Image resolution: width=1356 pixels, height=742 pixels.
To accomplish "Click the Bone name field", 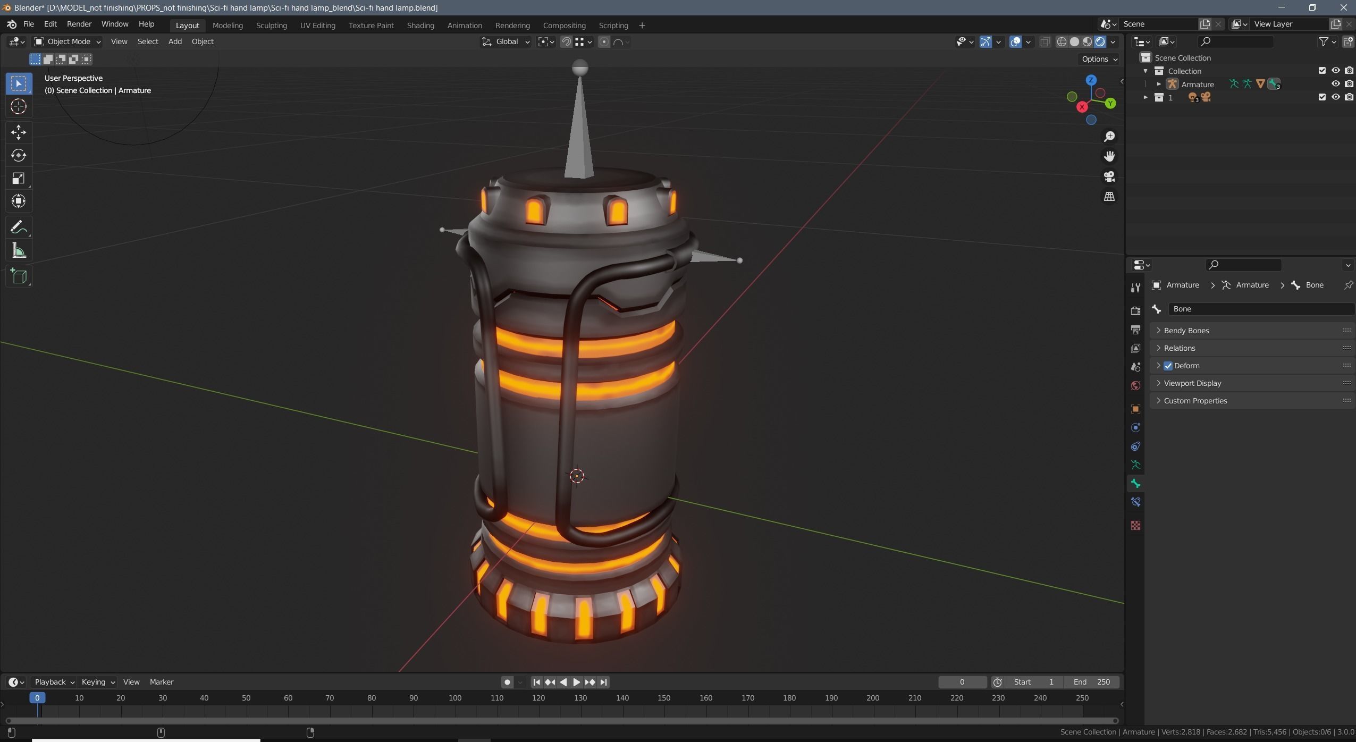I will pos(1261,309).
